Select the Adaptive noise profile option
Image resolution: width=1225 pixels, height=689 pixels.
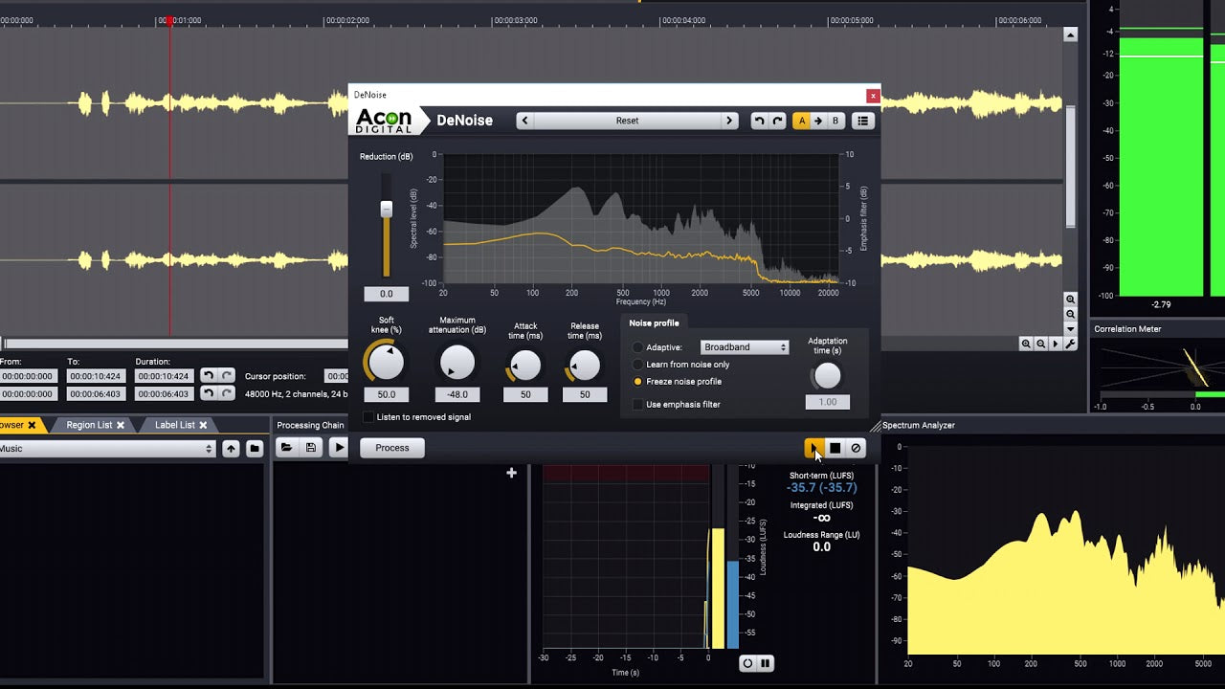(x=638, y=347)
